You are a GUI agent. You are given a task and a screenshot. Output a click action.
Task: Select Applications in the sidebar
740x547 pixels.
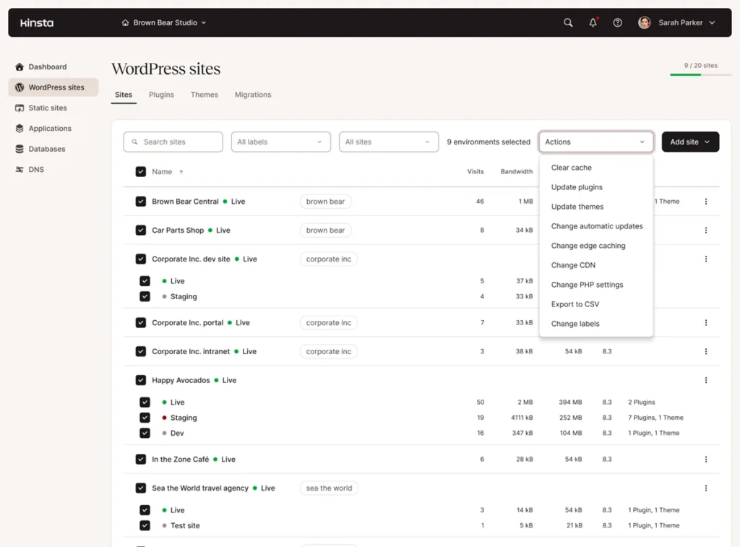click(x=51, y=129)
